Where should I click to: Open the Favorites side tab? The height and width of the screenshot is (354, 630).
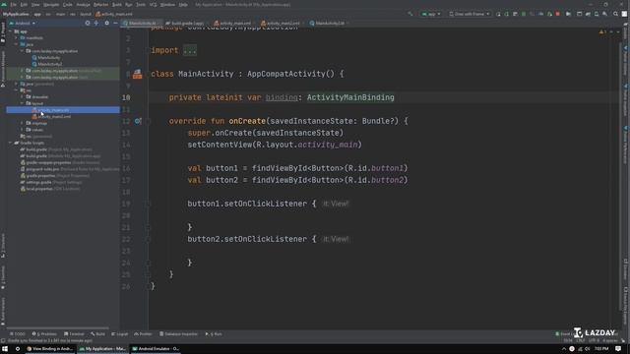3,277
